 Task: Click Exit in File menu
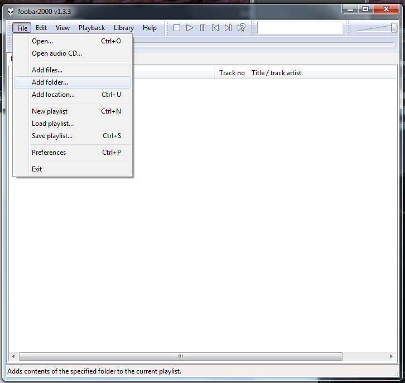coord(73,169)
